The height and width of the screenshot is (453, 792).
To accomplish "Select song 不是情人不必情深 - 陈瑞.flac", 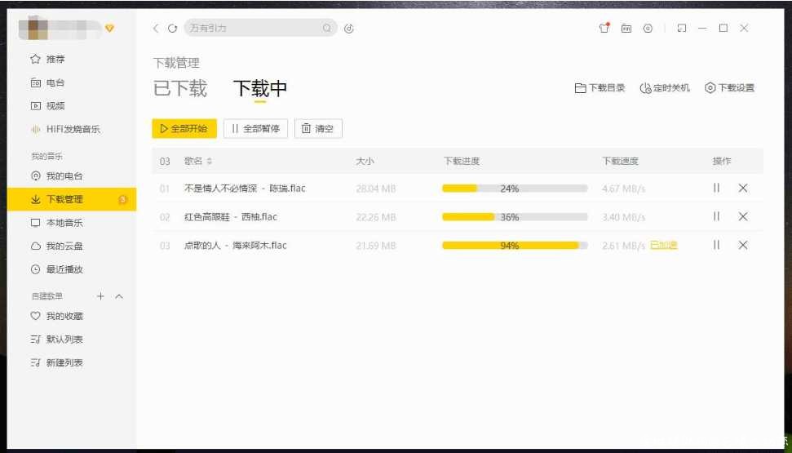I will pyautogui.click(x=245, y=188).
